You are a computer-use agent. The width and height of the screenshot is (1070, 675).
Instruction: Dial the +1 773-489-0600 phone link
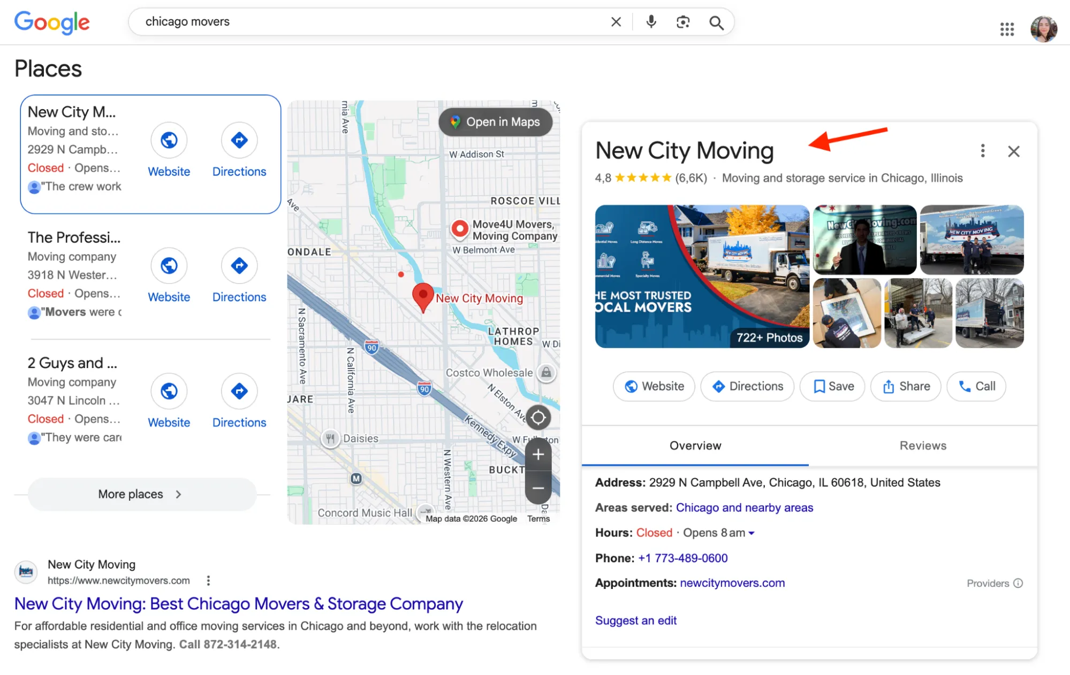click(x=682, y=558)
